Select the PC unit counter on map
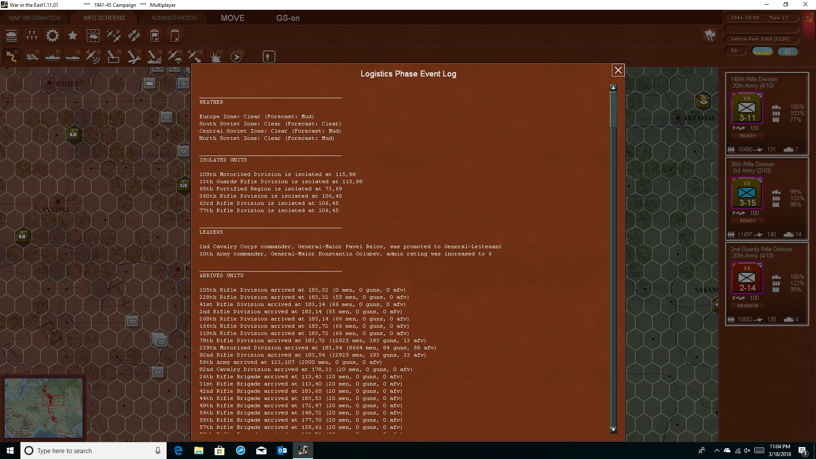Screen dimensions: 816x459 (x=183, y=185)
